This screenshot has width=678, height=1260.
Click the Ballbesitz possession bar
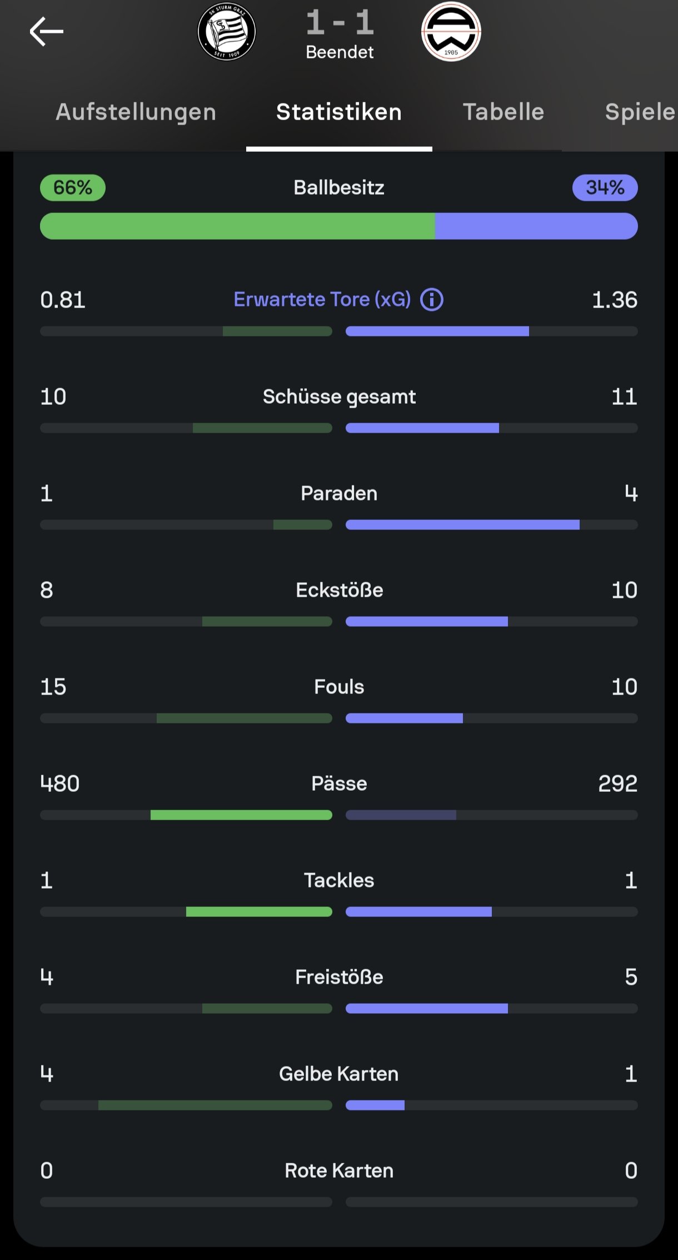[339, 226]
